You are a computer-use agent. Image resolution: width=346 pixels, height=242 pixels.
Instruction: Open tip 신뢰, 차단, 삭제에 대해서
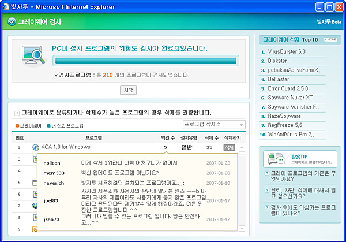pos(303,193)
